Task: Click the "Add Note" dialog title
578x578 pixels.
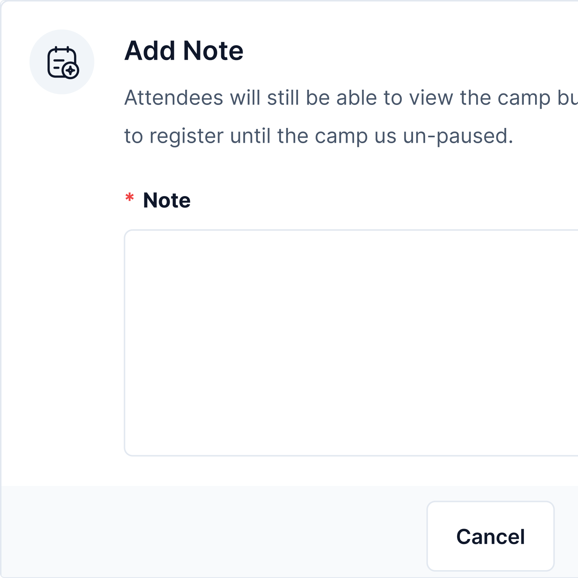Action: [184, 51]
